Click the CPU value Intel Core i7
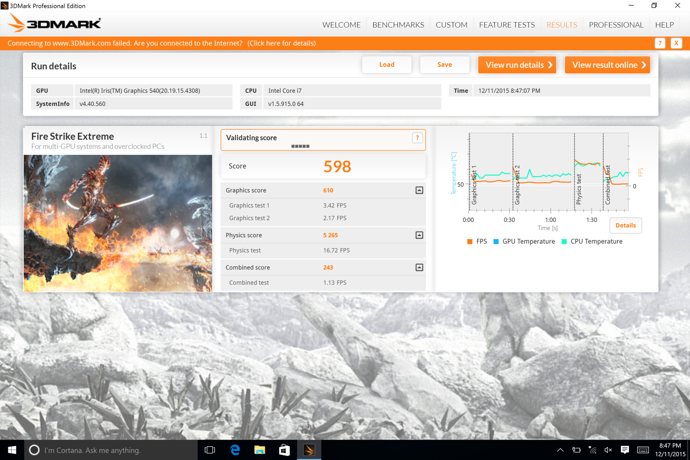 pos(285,91)
